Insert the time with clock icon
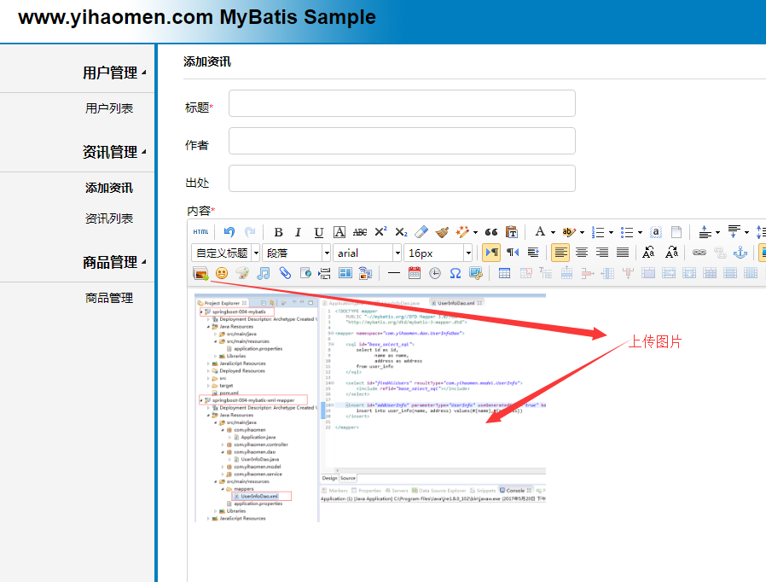Image resolution: width=766 pixels, height=582 pixels. [435, 273]
